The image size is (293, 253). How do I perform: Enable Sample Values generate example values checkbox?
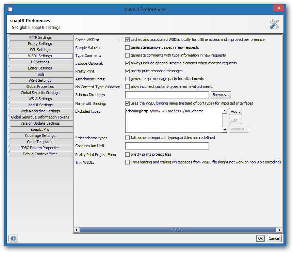[127, 47]
